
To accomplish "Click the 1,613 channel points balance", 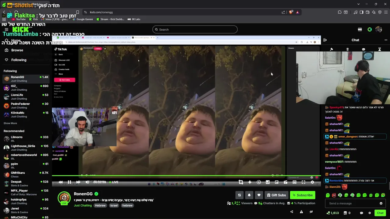I will coord(332,213).
